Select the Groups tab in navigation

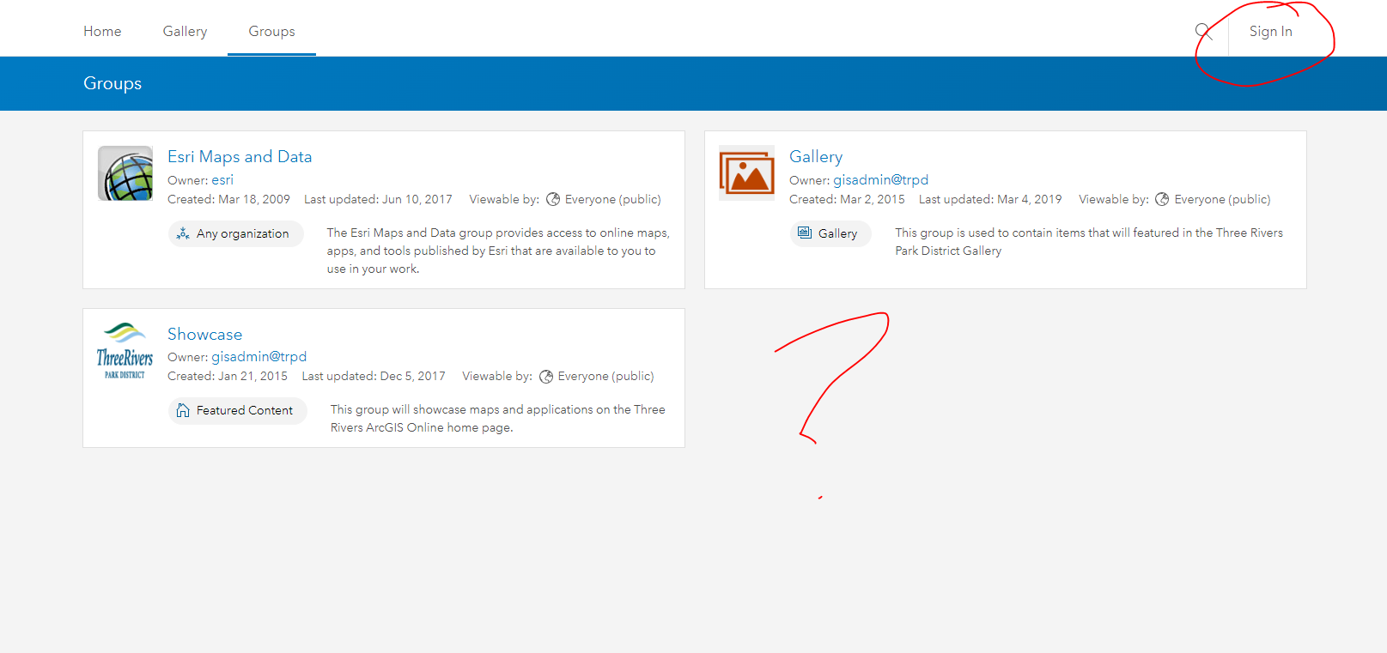271,31
